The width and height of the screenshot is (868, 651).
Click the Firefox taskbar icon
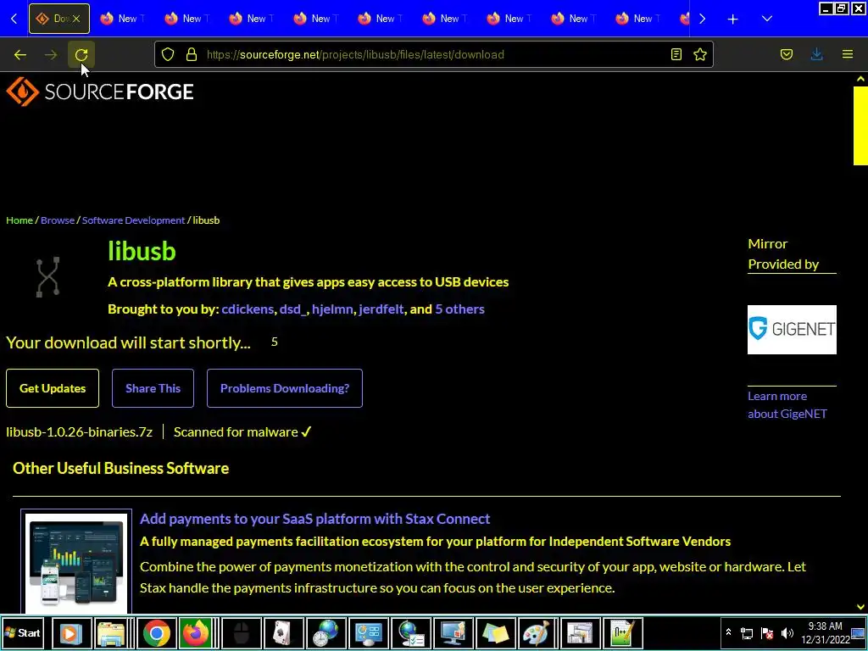[x=195, y=632]
